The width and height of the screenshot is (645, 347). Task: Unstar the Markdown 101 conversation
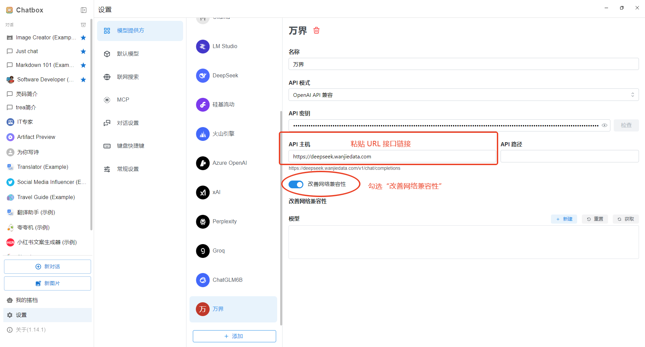point(83,65)
